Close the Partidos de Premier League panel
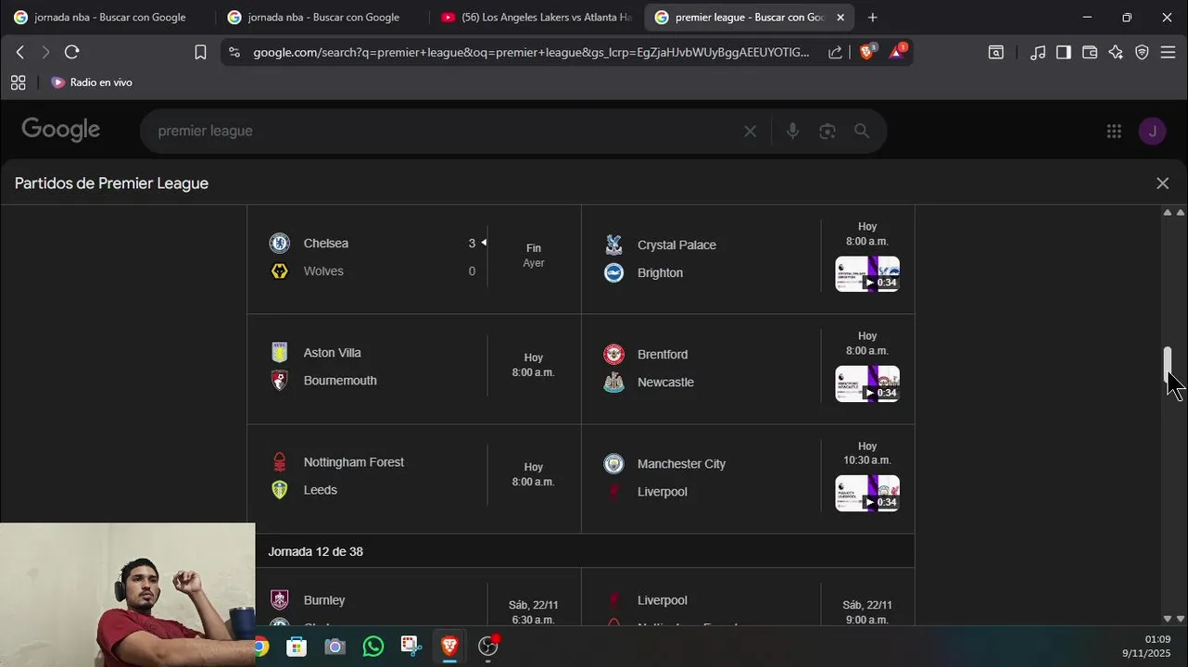The image size is (1188, 667). 1162,183
